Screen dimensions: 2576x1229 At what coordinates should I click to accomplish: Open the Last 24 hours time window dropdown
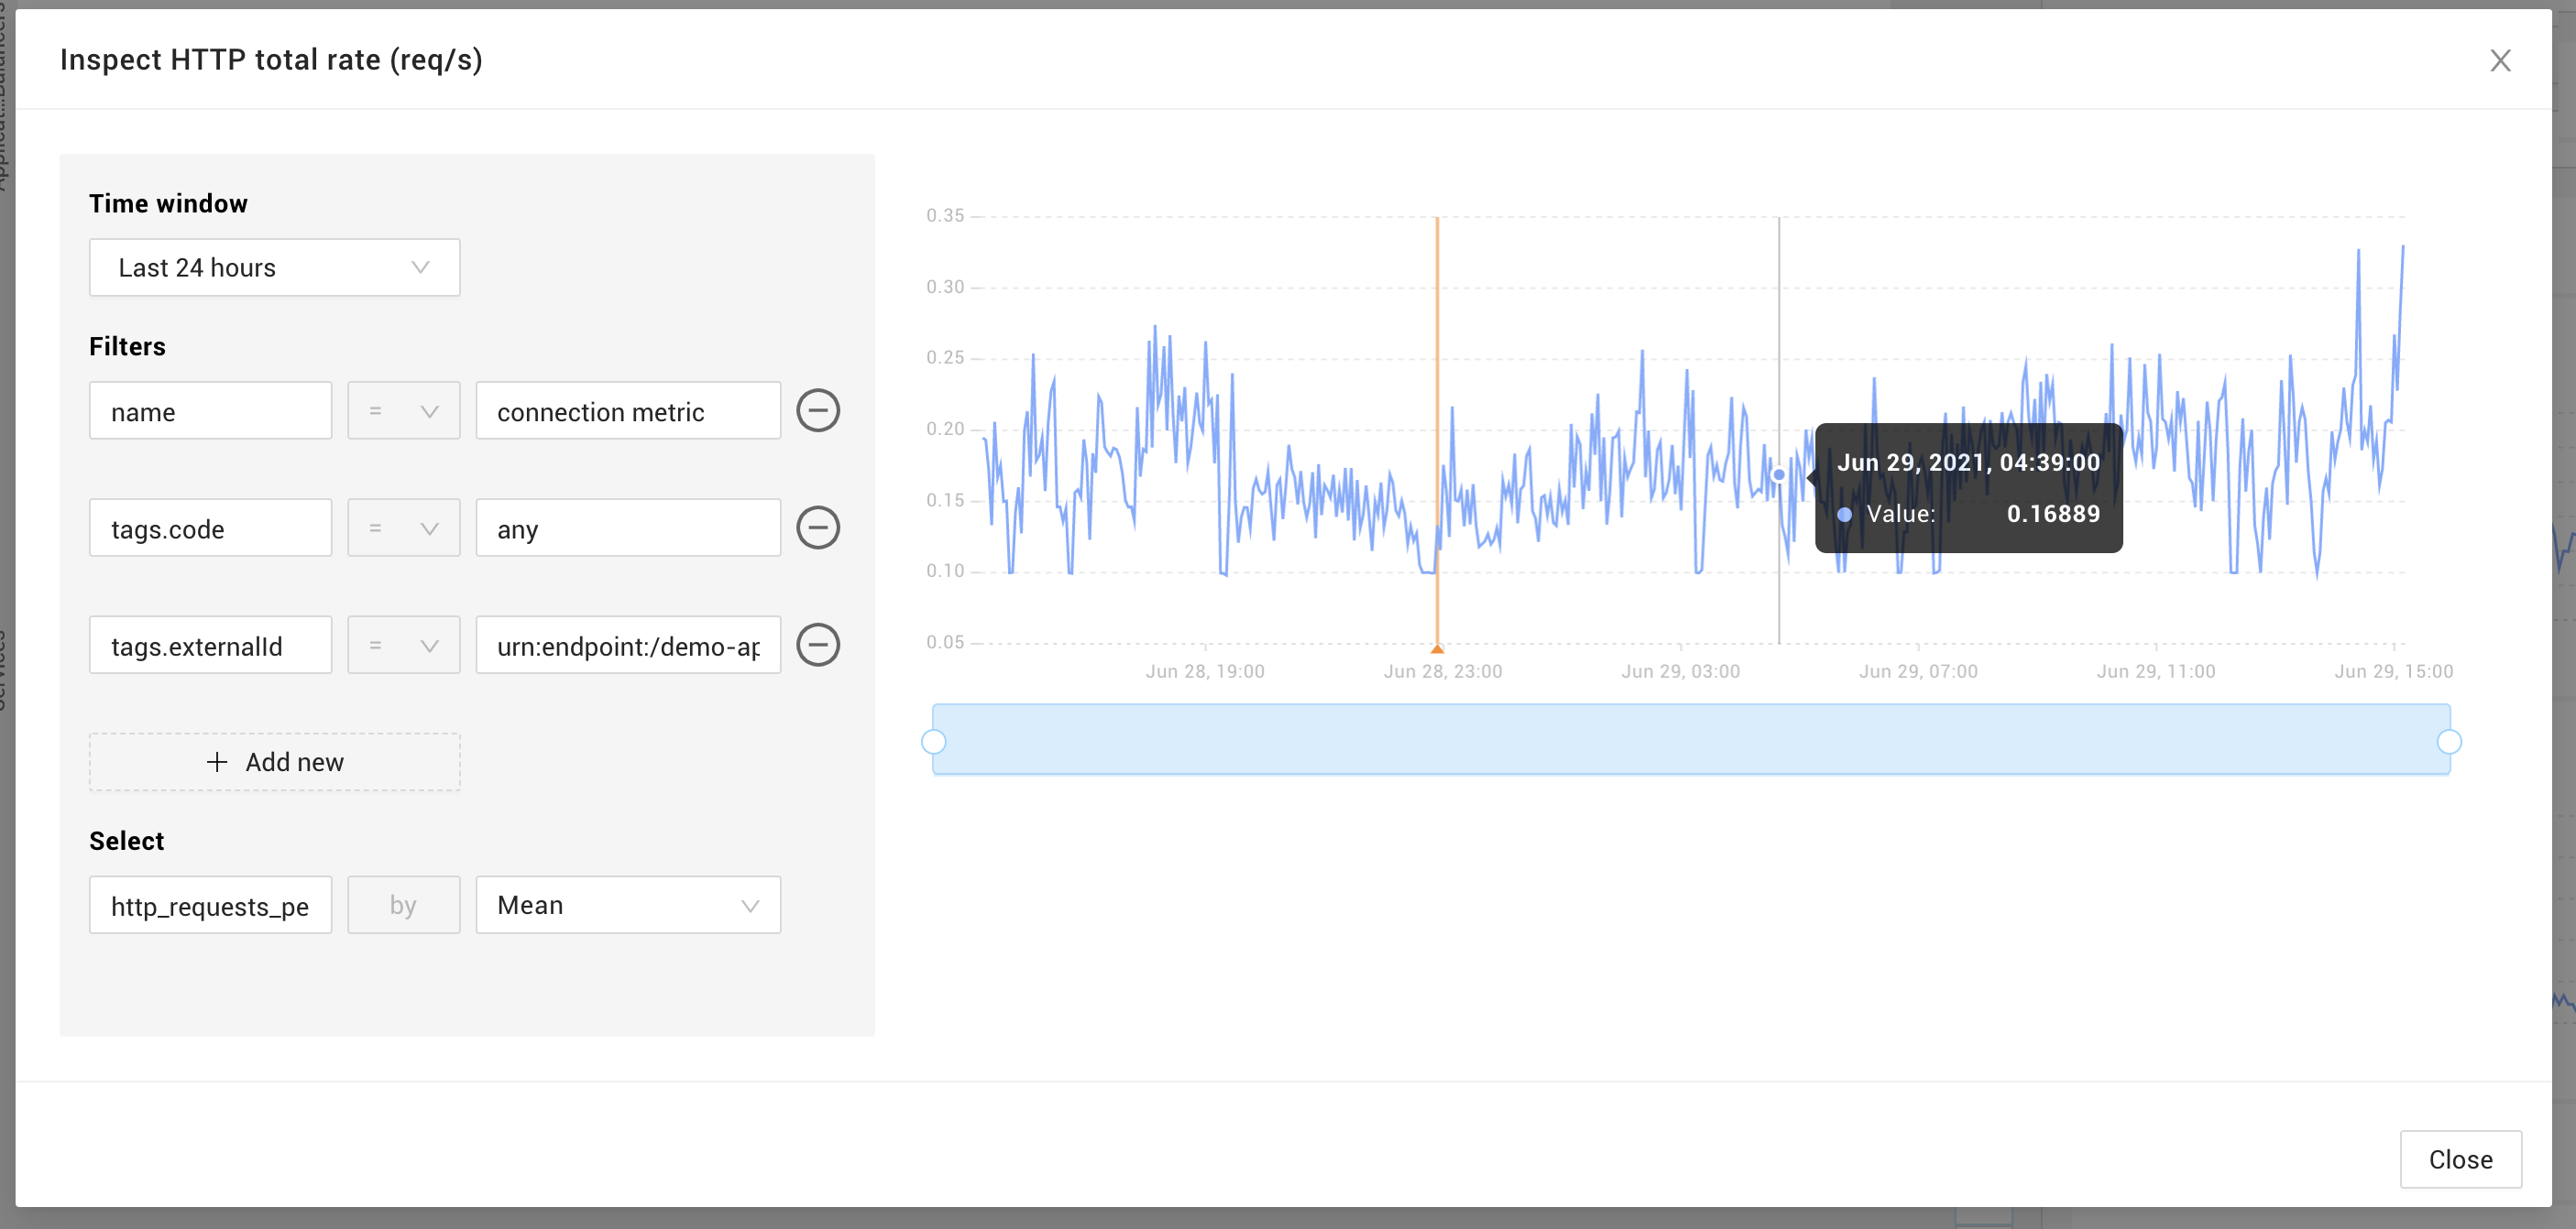275,267
